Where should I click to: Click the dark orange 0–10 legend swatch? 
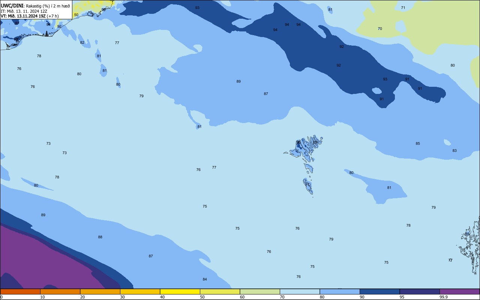[x=20, y=291]
